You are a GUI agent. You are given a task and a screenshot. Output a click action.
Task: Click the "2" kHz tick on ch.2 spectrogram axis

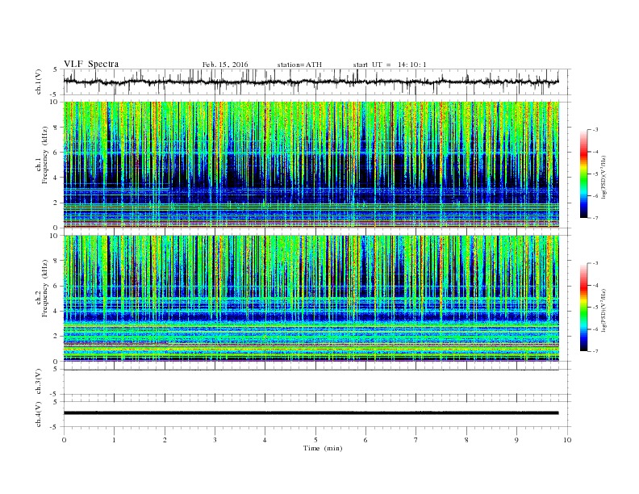tap(56, 337)
